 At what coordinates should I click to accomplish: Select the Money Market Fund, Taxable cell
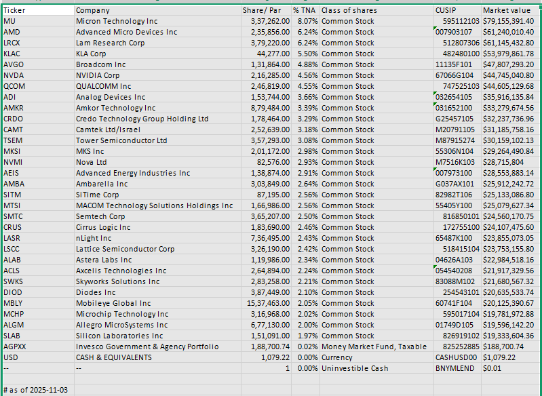click(x=375, y=346)
